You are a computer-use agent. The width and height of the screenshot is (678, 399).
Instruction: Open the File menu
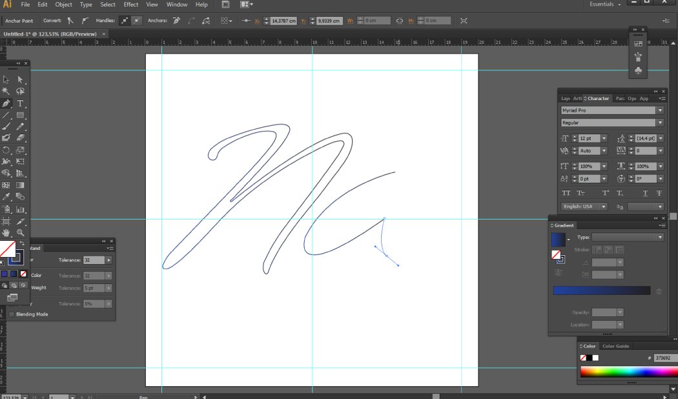click(26, 5)
